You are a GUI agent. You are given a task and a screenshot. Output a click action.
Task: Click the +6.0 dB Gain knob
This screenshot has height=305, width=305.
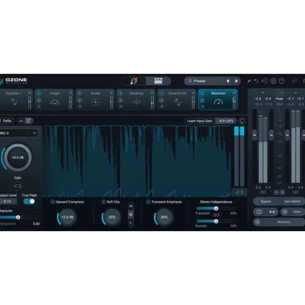click(x=18, y=157)
